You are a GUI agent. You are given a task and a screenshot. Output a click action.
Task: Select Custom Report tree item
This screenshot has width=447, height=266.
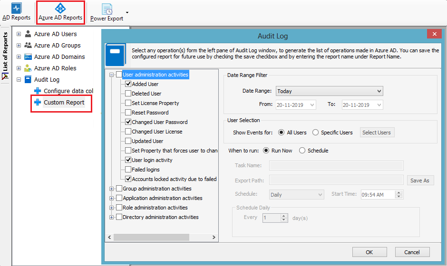(64, 103)
